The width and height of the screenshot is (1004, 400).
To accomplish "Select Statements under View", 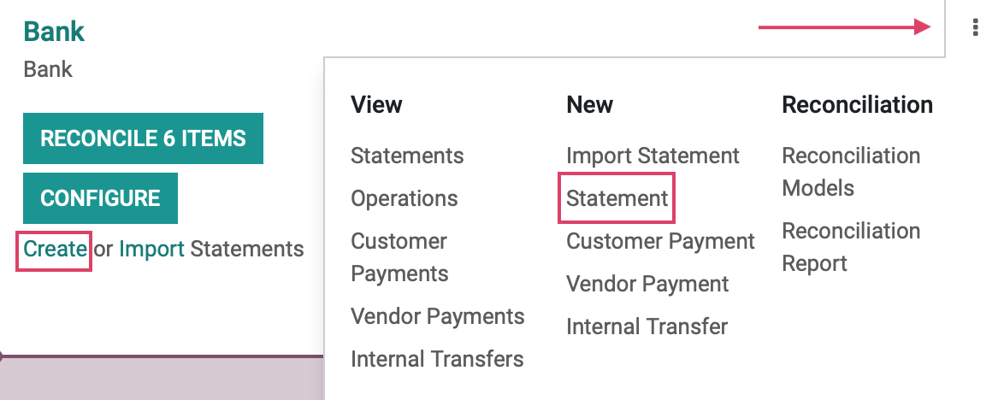I will pyautogui.click(x=407, y=156).
